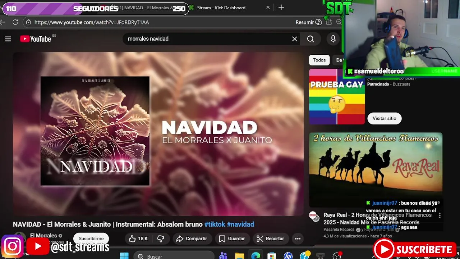Image resolution: width=460 pixels, height=259 pixels.
Task: Click the Visitar sitio button
Action: [x=384, y=118]
